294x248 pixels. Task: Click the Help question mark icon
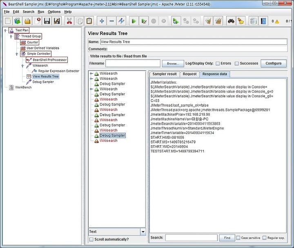point(263,21)
